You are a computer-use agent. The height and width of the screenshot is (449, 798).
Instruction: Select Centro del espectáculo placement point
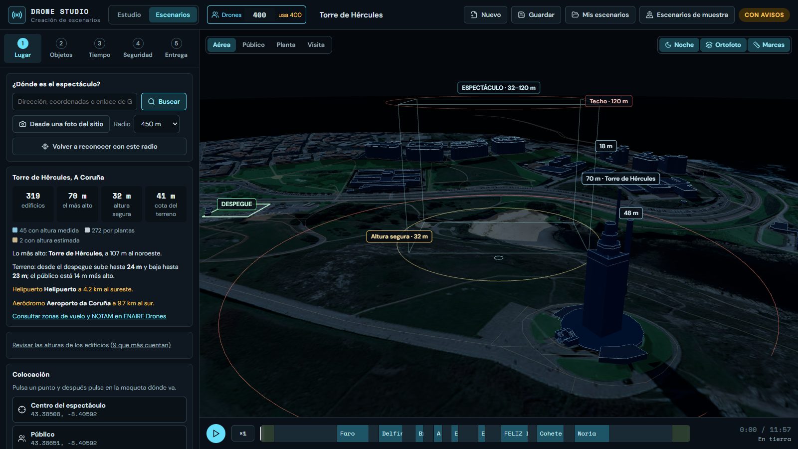pos(99,410)
